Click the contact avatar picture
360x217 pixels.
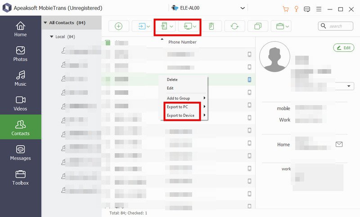(x=274, y=57)
